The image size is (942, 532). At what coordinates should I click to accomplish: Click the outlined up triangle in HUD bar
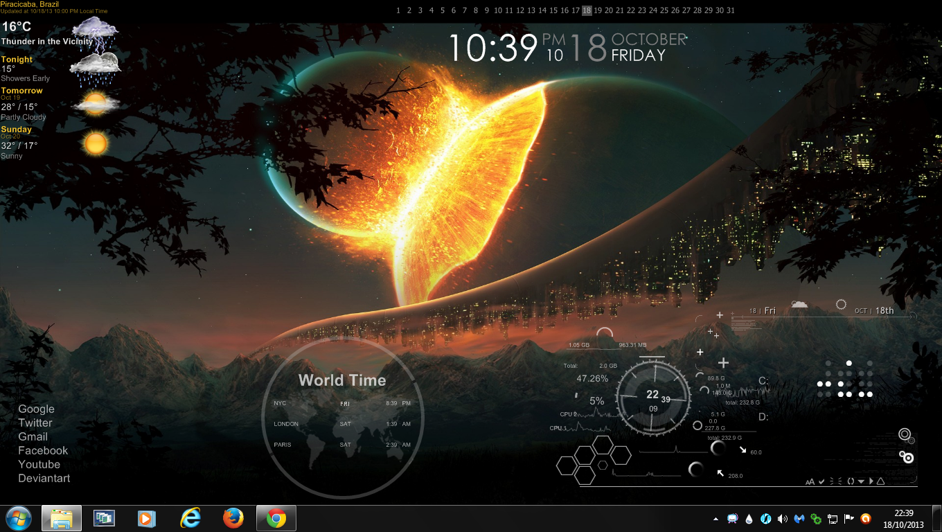(x=880, y=481)
